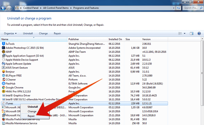Select Change in the iTunes context menu
Viewport: 204px width, 125px height.
(32, 111)
